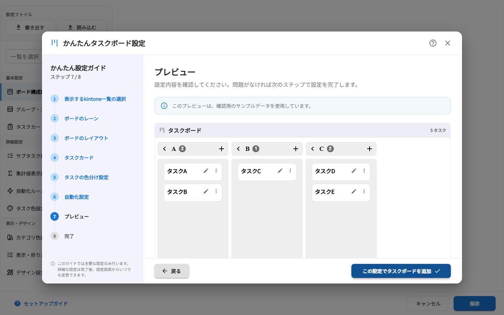Open the 一覧を選択 dropdown in background
The image size is (504, 315).
pyautogui.click(x=24, y=56)
